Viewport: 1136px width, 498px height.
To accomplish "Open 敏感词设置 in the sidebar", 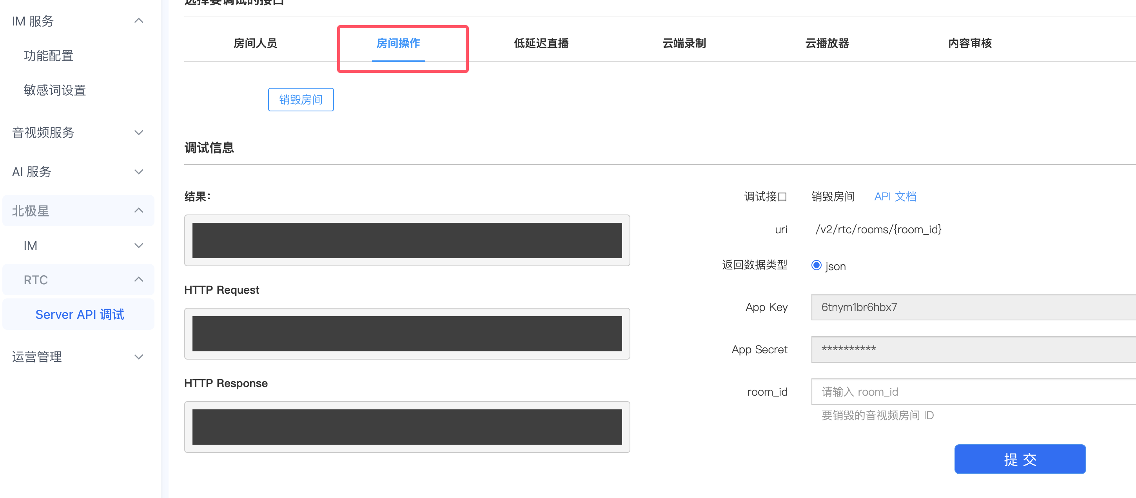I will point(55,90).
